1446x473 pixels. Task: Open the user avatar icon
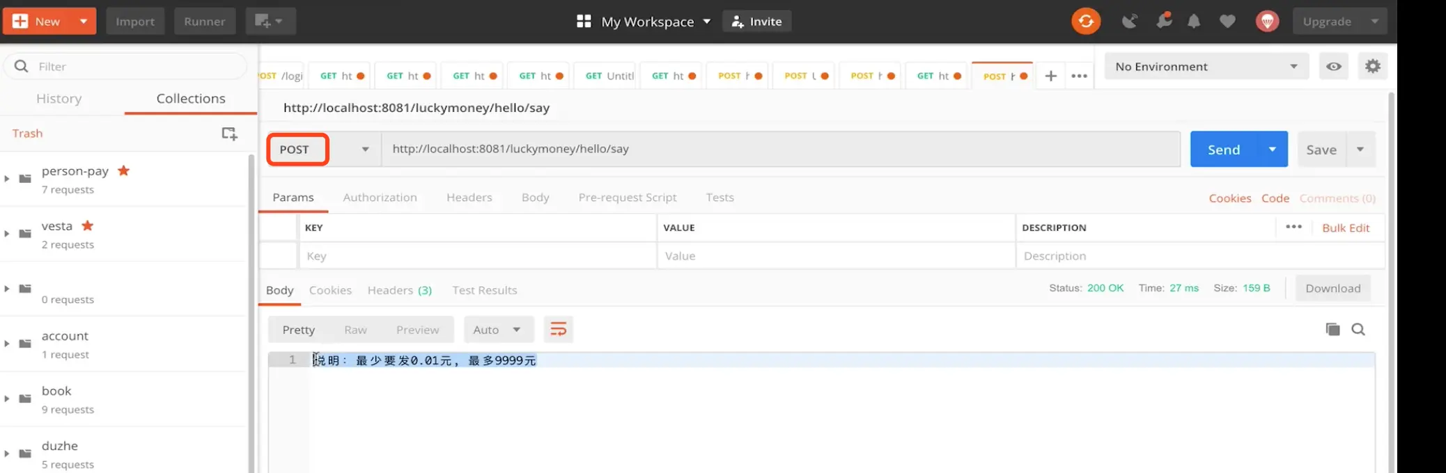[x=1267, y=22]
